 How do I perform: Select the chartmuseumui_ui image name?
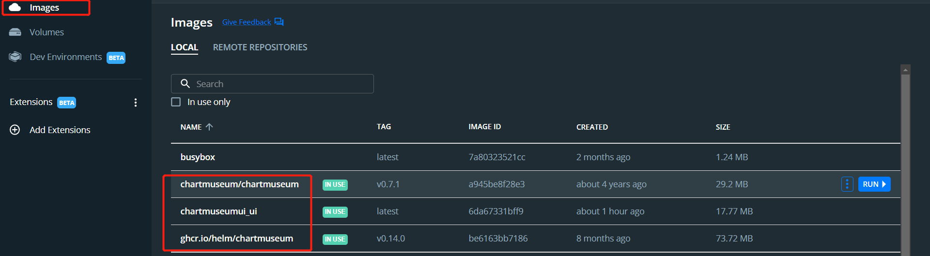(x=218, y=211)
